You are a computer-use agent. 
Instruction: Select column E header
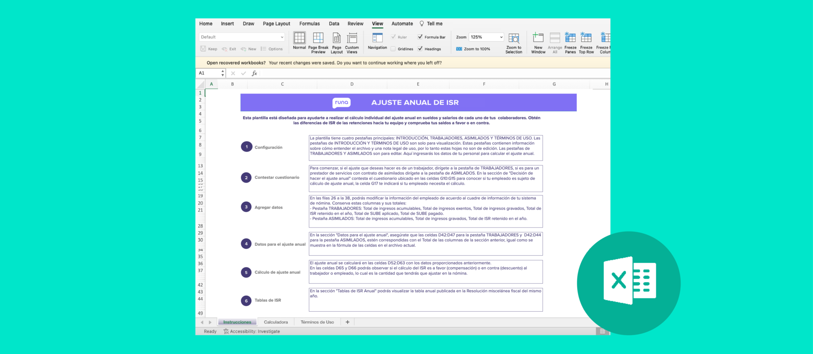point(418,84)
